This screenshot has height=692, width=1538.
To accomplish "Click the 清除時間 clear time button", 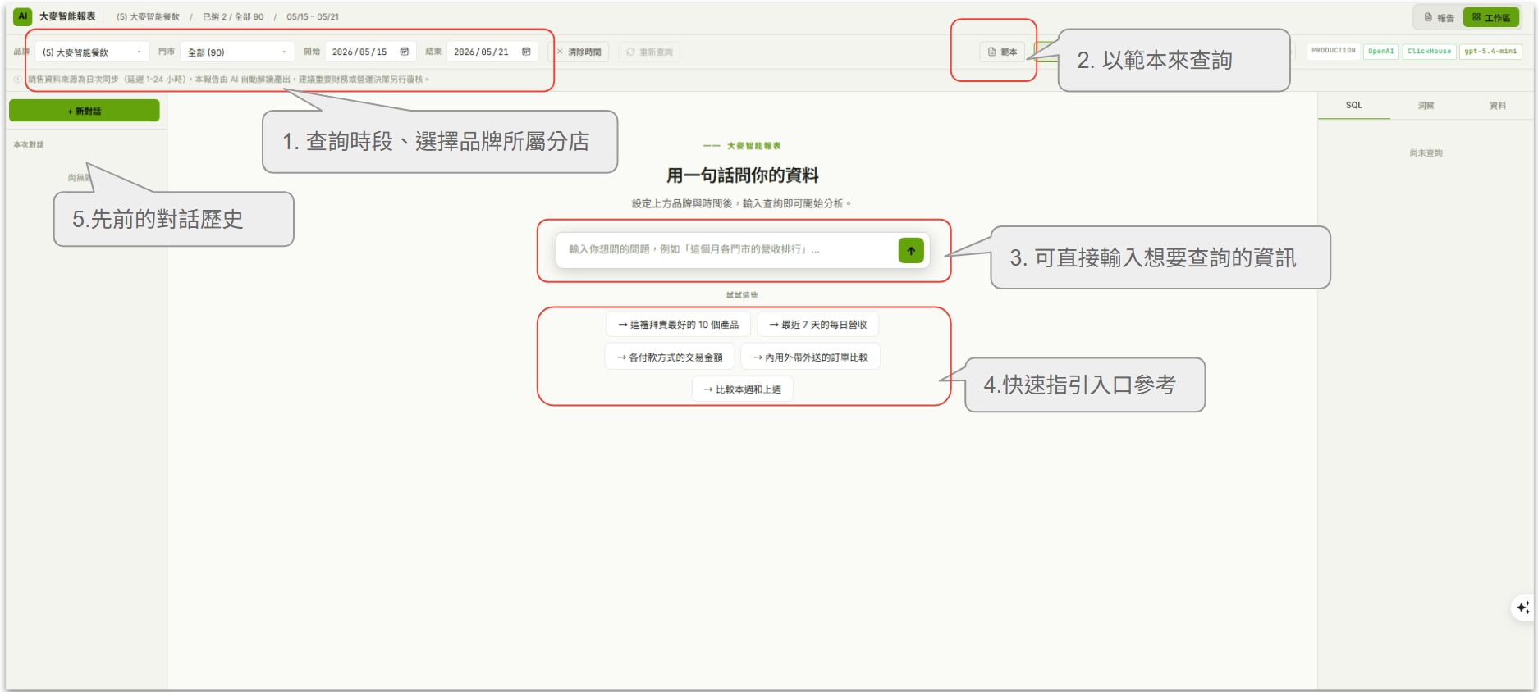I will (x=579, y=52).
